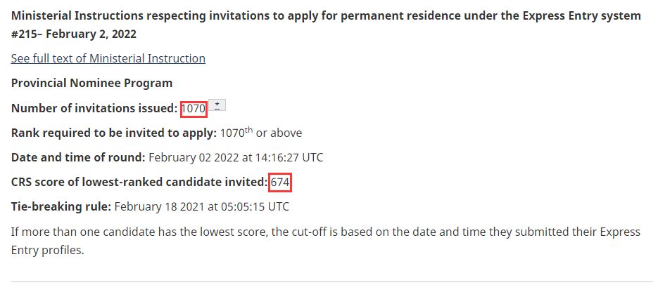Click the asterisk footnote button beside 1070
The height and width of the screenshot is (285, 658).
click(x=217, y=105)
